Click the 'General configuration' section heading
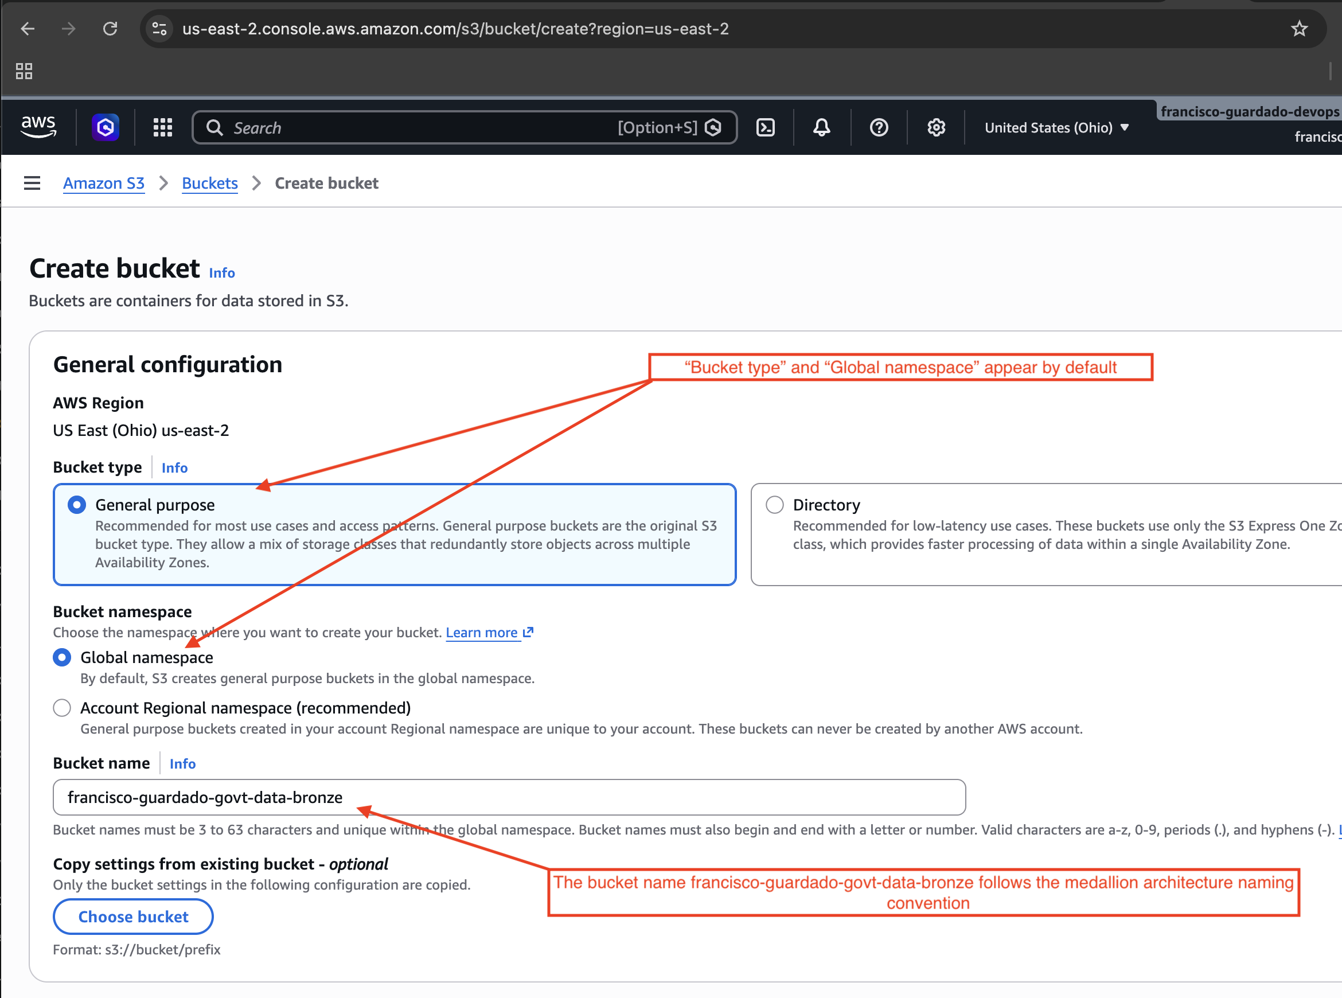1342x998 pixels. pyautogui.click(x=167, y=365)
